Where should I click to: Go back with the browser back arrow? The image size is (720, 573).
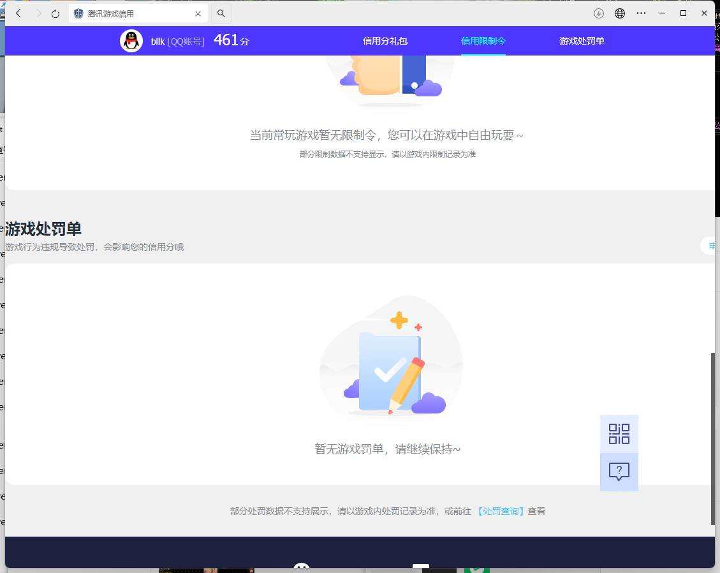[18, 13]
